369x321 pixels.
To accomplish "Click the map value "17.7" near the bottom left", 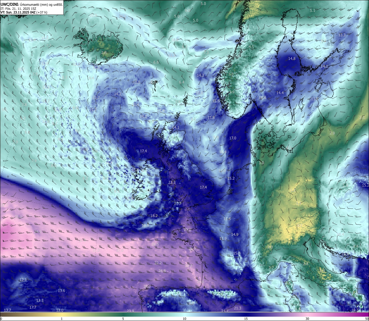I will point(33,307).
